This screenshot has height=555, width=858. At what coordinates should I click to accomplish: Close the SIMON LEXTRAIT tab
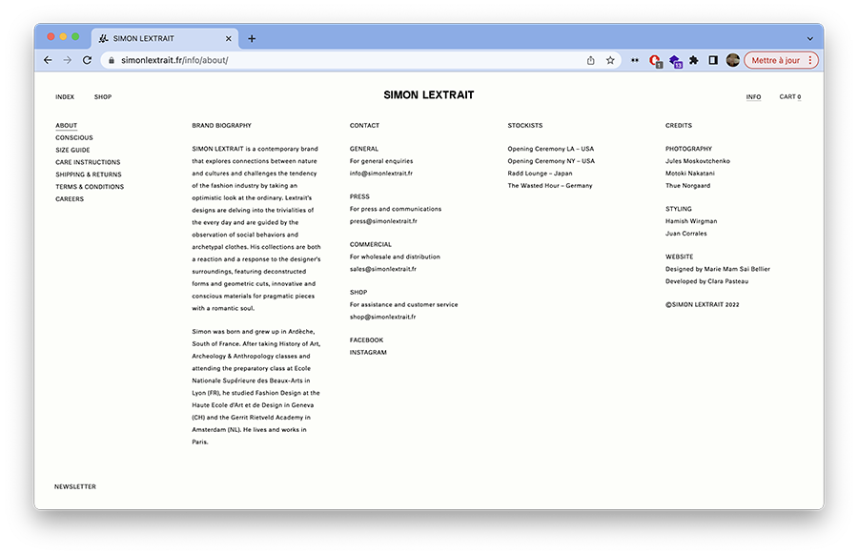(x=229, y=38)
